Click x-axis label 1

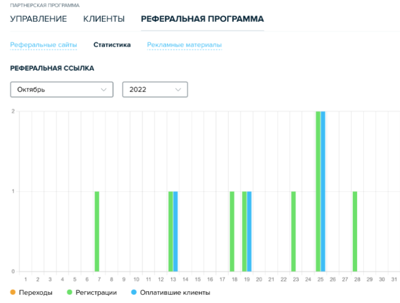coord(26,280)
